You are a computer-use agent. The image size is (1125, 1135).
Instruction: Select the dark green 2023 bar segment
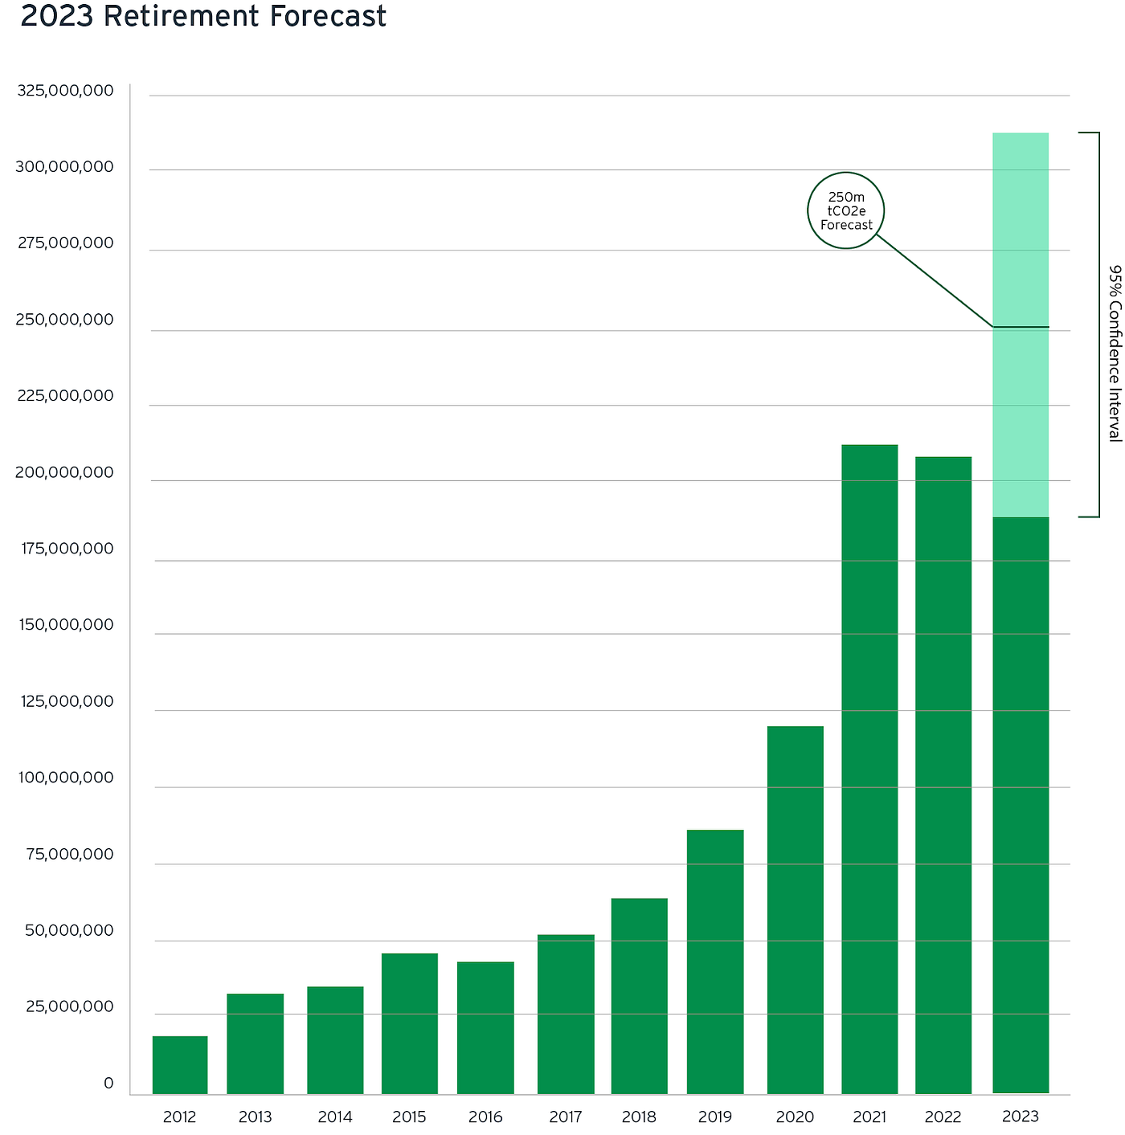click(x=1021, y=806)
